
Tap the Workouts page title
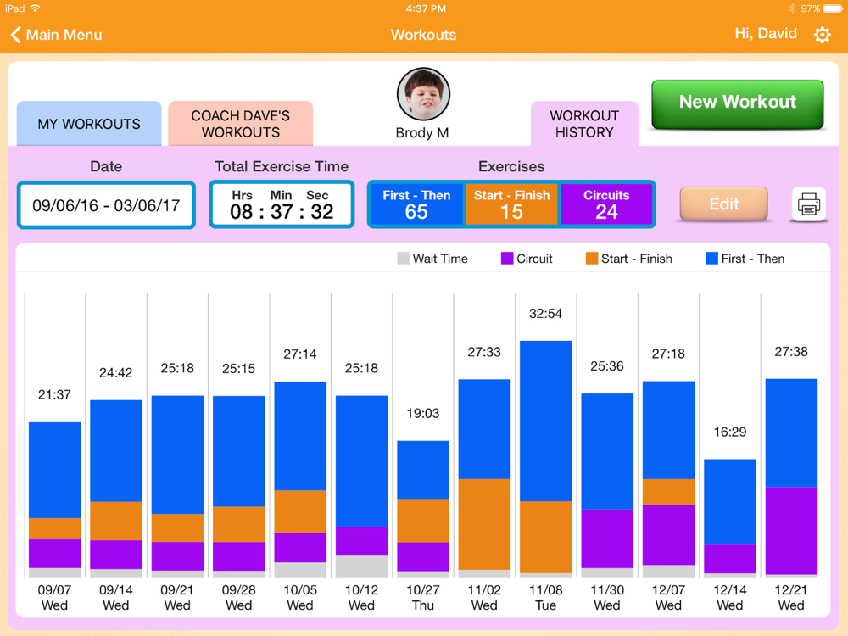point(423,35)
